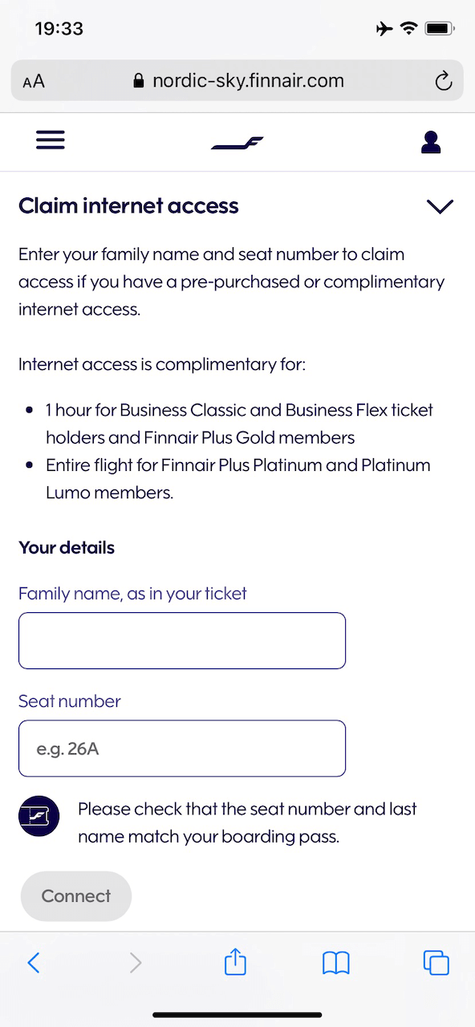475x1027 pixels.
Task: Focus the Seat number field
Action: [182, 749]
